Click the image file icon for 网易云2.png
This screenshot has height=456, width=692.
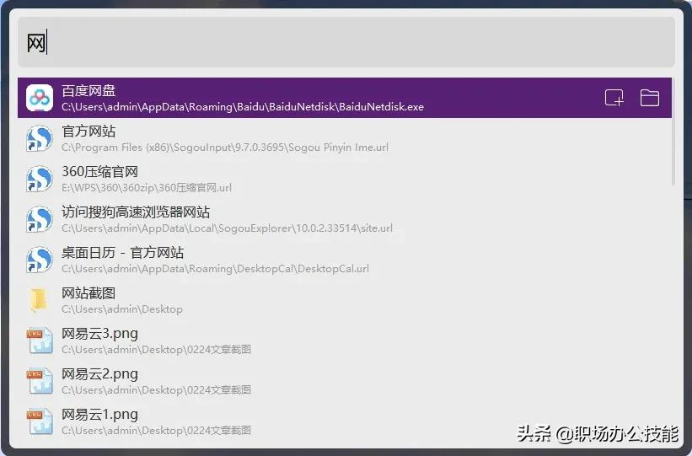40,381
